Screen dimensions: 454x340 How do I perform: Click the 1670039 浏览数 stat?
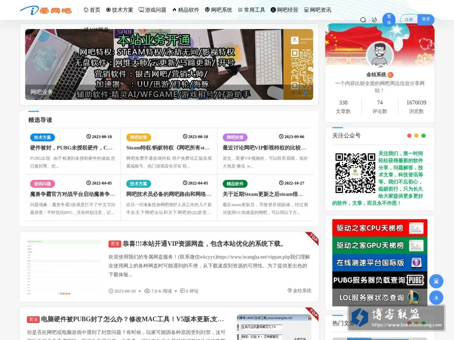coord(416,107)
